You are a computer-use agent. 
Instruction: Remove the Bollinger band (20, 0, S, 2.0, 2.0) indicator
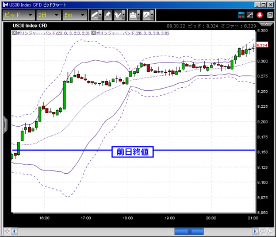14,33
